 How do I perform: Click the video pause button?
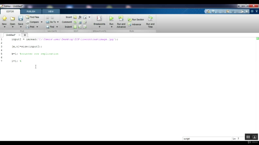[x=248, y=137]
